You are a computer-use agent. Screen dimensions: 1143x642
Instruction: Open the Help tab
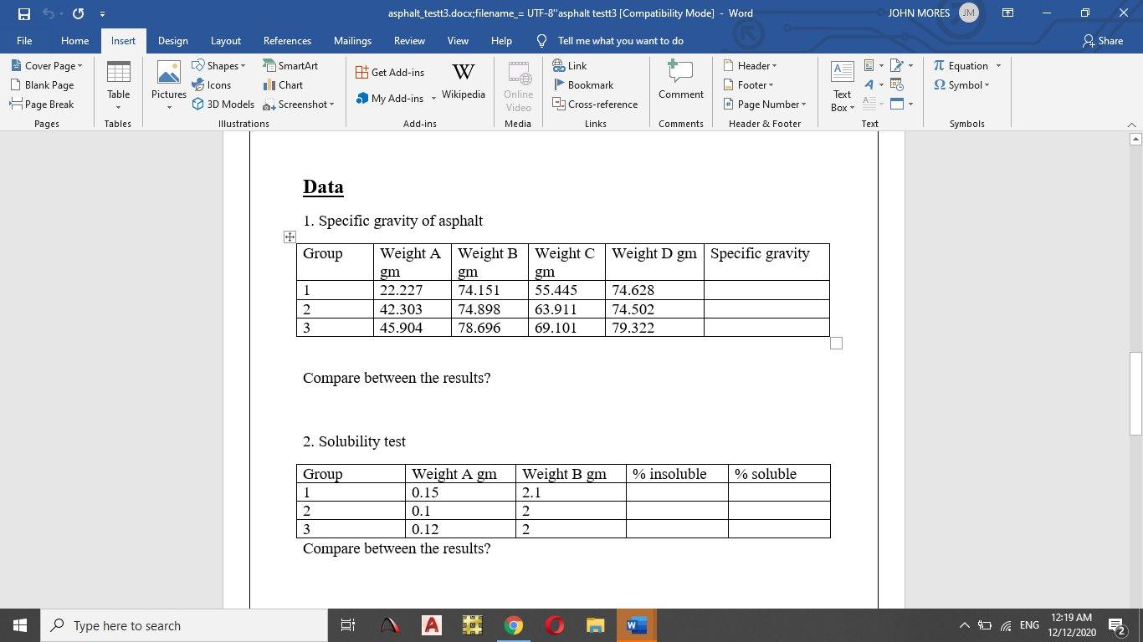pos(501,40)
